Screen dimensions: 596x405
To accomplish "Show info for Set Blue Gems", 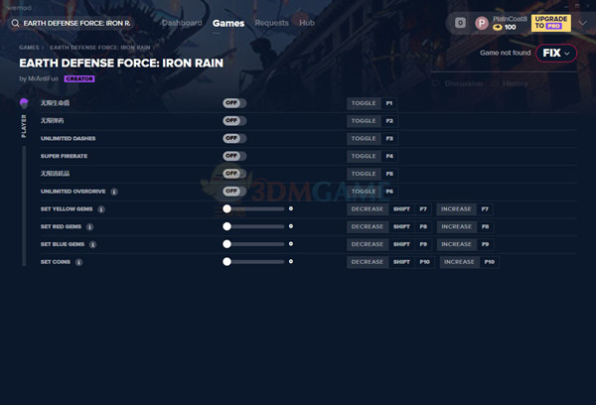I will click(92, 244).
